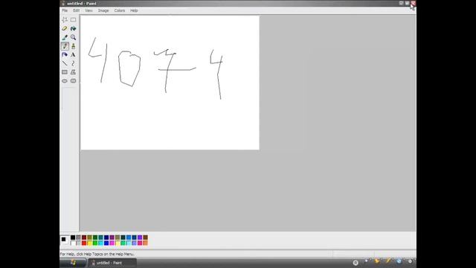Open the File menu
476x268 pixels.
[x=65, y=10]
